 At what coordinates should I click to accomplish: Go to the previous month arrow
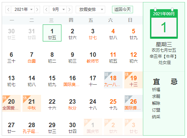point(46,10)
